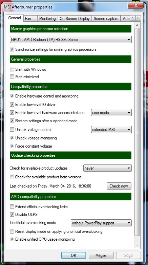Open the partially visible Video tab

[x=126, y=19]
